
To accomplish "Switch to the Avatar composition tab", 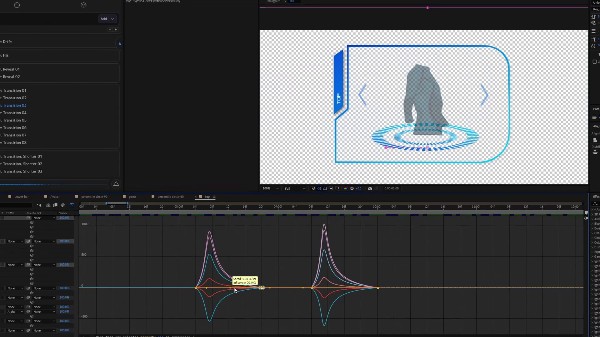I will coord(55,197).
